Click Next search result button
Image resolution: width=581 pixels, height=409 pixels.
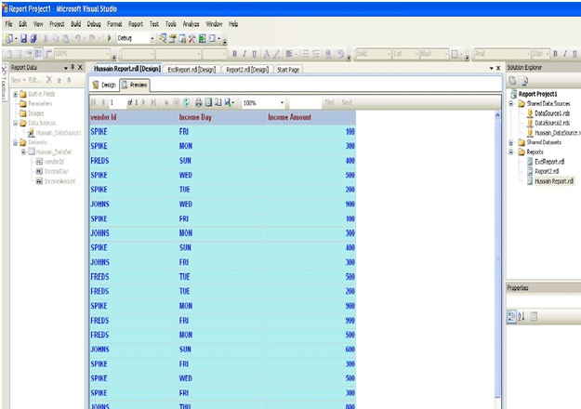point(347,102)
